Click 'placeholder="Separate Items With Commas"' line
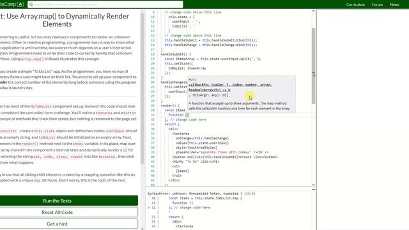Screen dimensions: 409x230 pyautogui.click(x=222, y=152)
